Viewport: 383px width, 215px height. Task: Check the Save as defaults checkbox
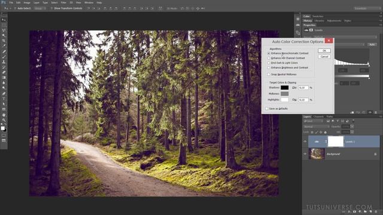tap(267, 109)
